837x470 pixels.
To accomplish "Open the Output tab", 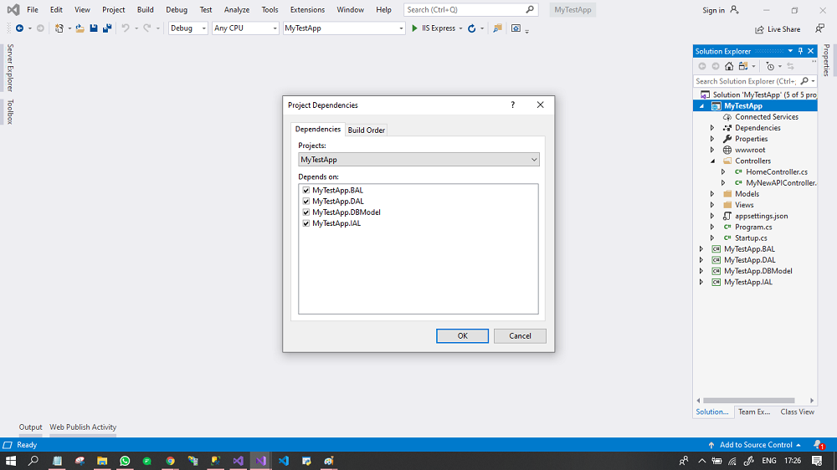I will click(30, 427).
